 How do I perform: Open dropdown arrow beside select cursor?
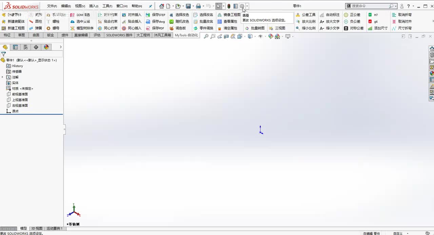click(x=223, y=6)
